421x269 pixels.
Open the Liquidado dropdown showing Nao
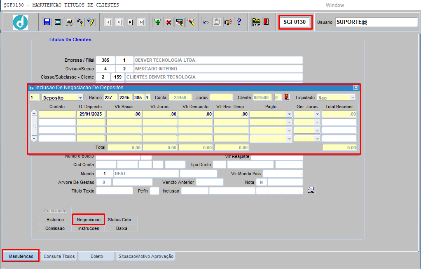coord(353,97)
